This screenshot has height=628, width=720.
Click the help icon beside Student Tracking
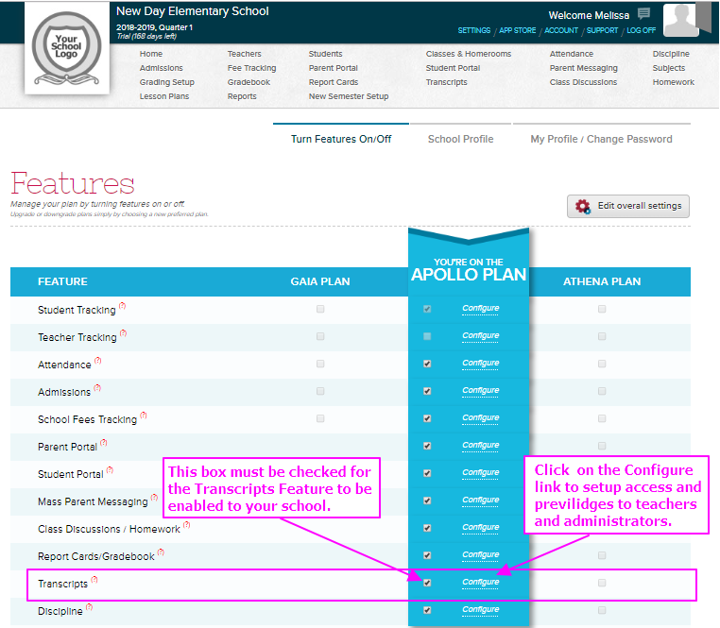point(122,306)
